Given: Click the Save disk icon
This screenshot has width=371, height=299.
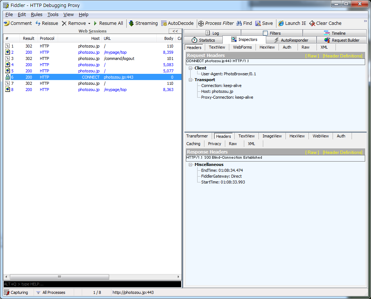Looking at the screenshot, I should (258, 23).
